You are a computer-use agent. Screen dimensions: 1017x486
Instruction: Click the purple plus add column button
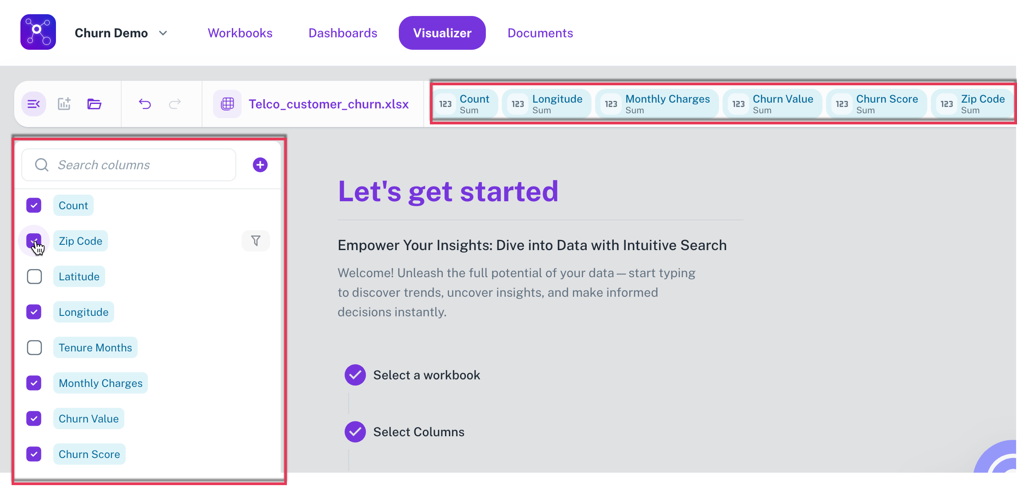[260, 165]
